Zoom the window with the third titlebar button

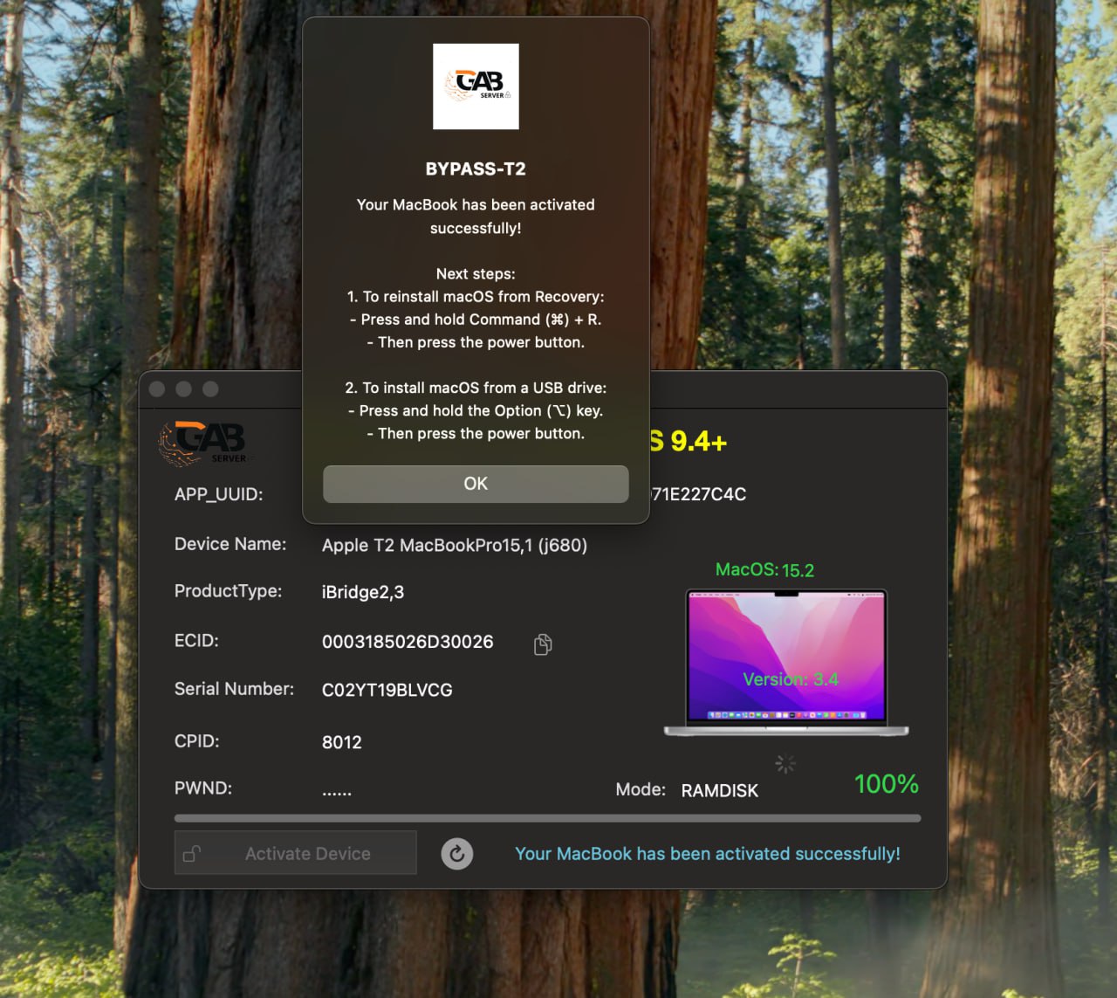pyautogui.click(x=210, y=389)
